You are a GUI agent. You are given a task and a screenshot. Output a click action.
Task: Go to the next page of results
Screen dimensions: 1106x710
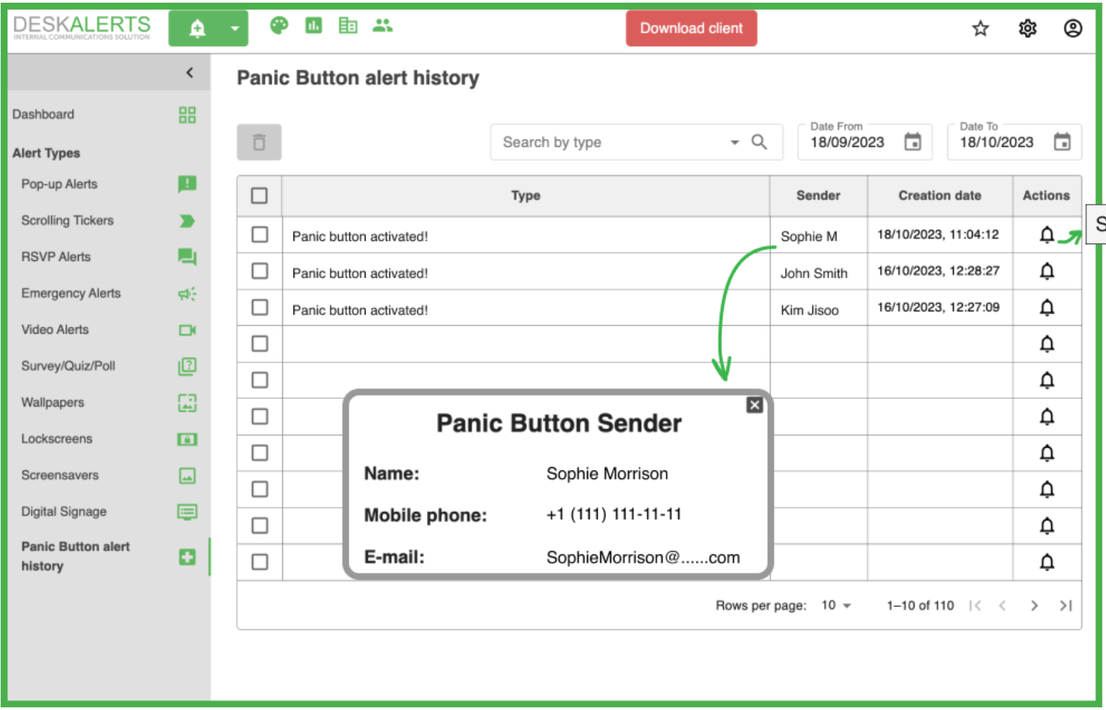click(x=1034, y=605)
